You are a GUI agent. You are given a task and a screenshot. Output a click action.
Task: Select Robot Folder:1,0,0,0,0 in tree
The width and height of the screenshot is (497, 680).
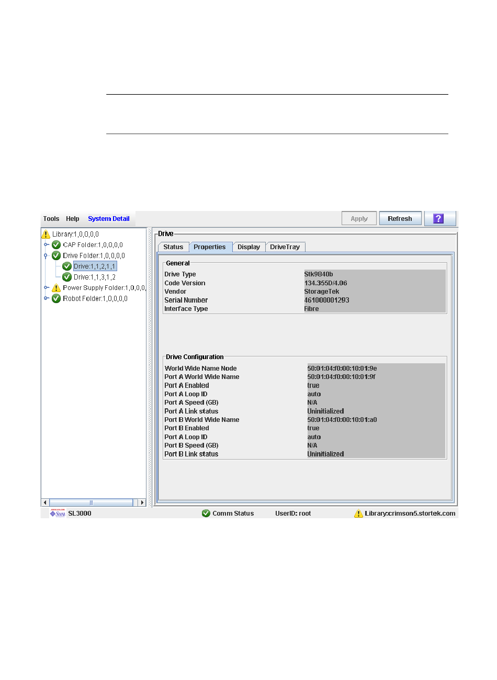[x=95, y=298]
